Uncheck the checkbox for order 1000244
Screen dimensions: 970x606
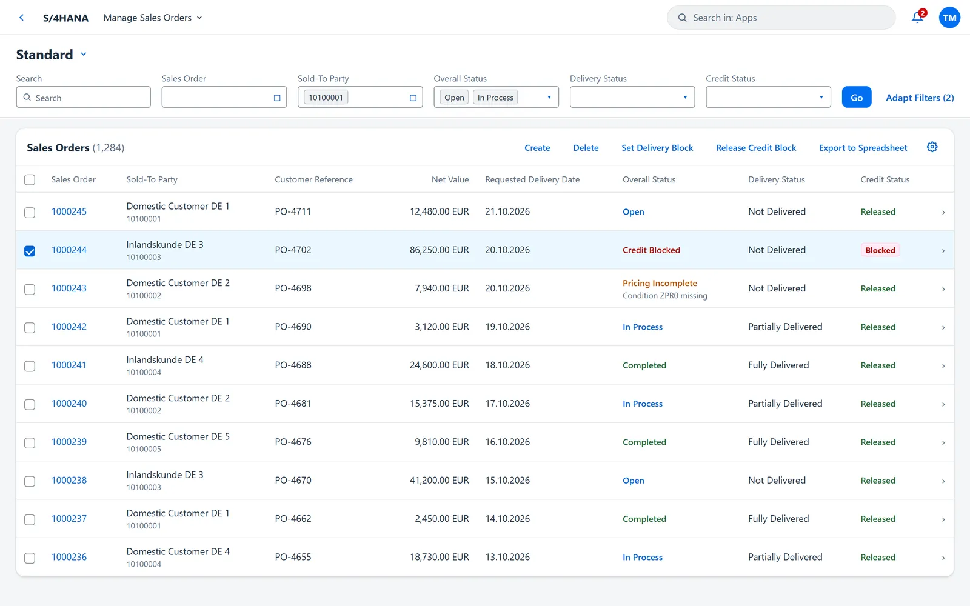click(30, 251)
